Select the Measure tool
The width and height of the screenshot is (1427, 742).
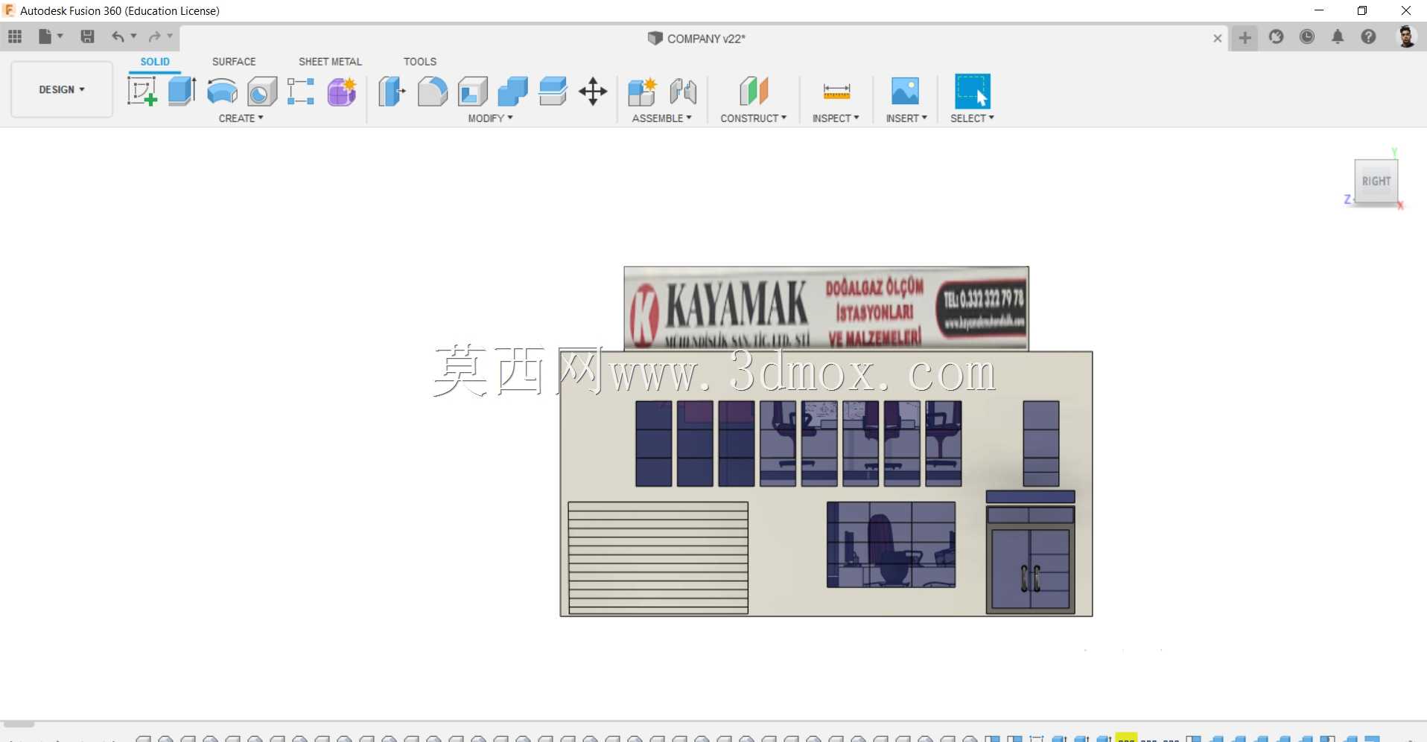point(836,92)
